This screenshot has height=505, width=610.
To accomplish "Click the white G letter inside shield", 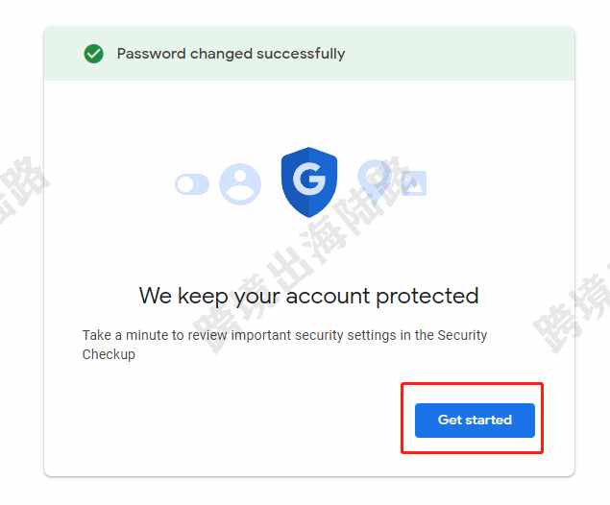I will pyautogui.click(x=309, y=179).
